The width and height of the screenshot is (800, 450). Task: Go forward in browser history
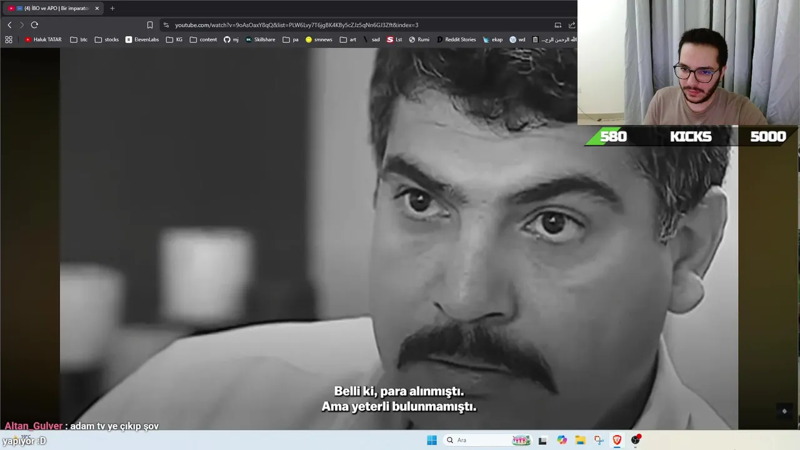(x=22, y=25)
